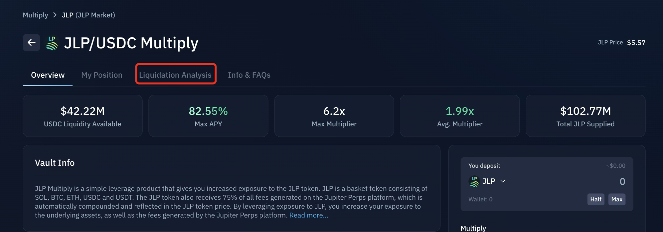Switch to My Position tab
663x232 pixels.
coord(102,75)
